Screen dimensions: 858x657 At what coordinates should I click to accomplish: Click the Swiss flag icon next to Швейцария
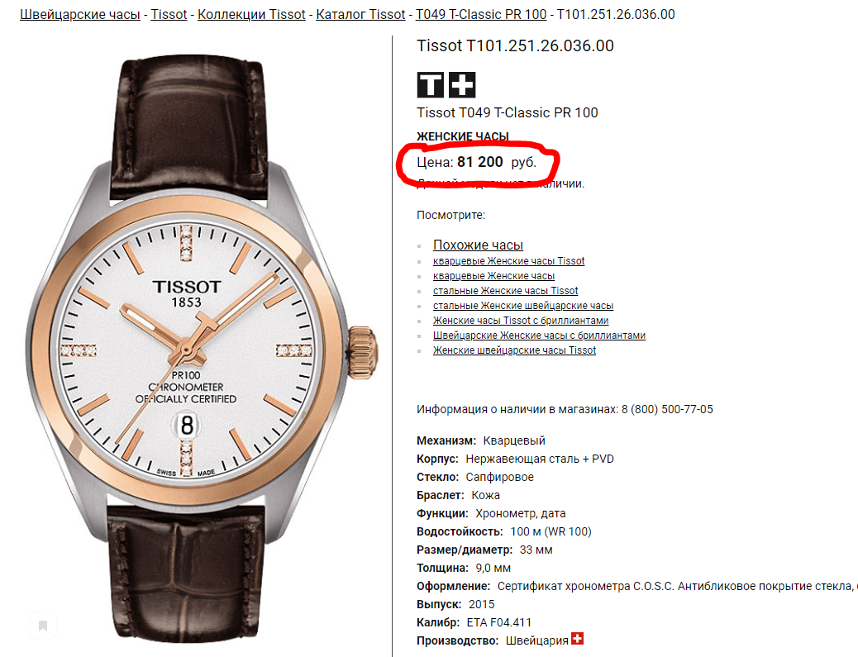[x=577, y=638]
